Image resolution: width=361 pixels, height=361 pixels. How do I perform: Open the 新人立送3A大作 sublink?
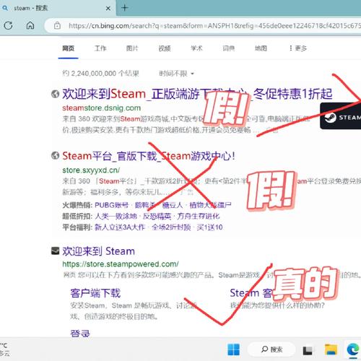[120, 227]
